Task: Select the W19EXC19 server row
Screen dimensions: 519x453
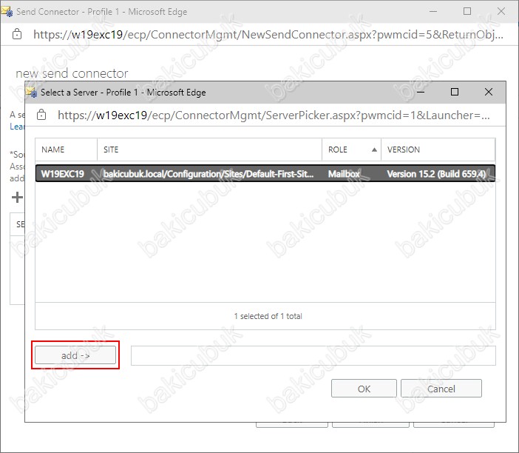Action: click(265, 173)
